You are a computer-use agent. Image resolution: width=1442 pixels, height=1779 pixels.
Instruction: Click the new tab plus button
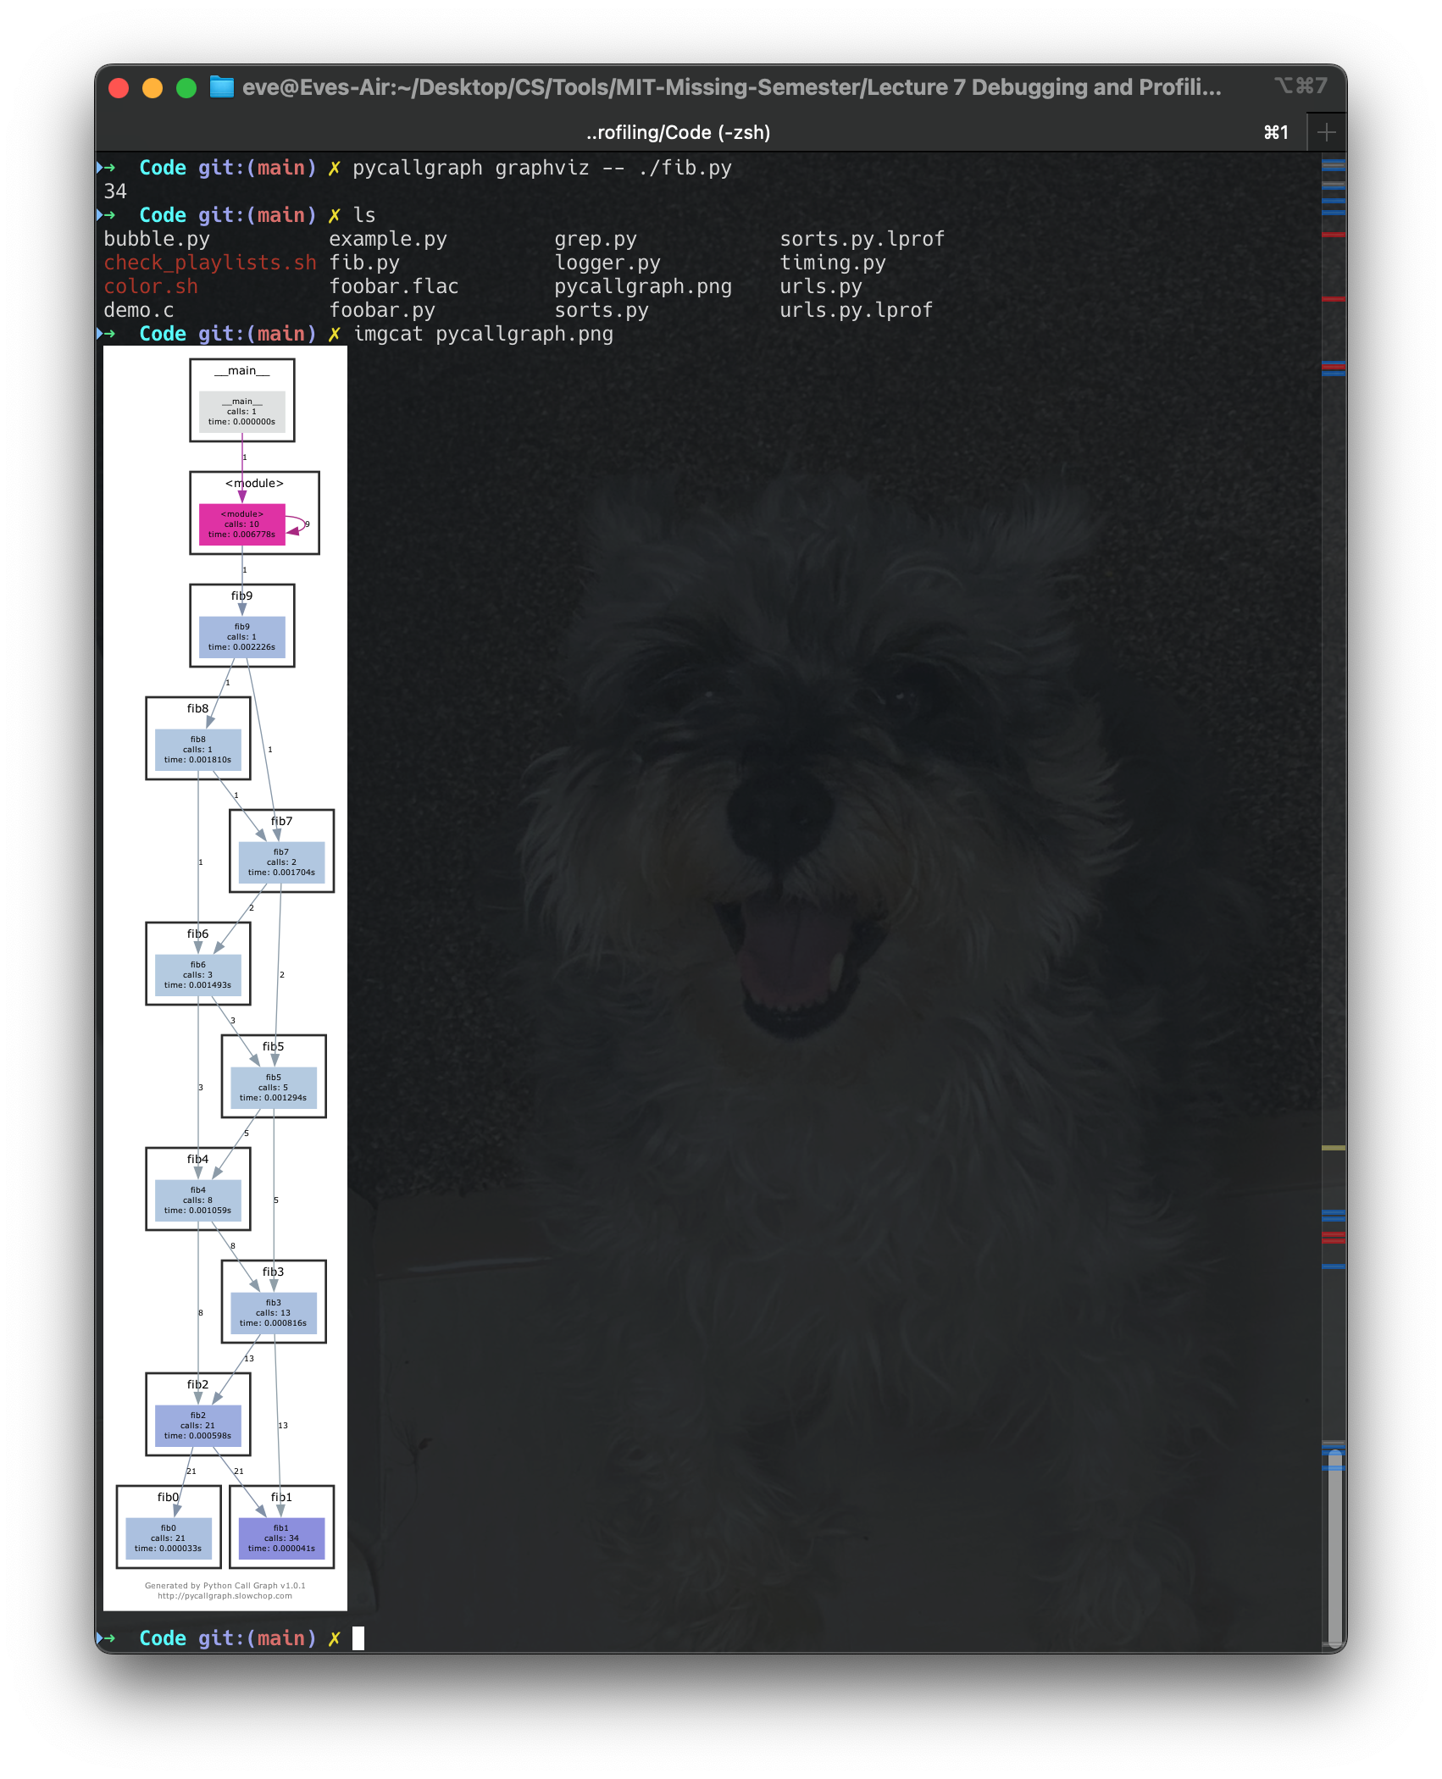click(1327, 131)
